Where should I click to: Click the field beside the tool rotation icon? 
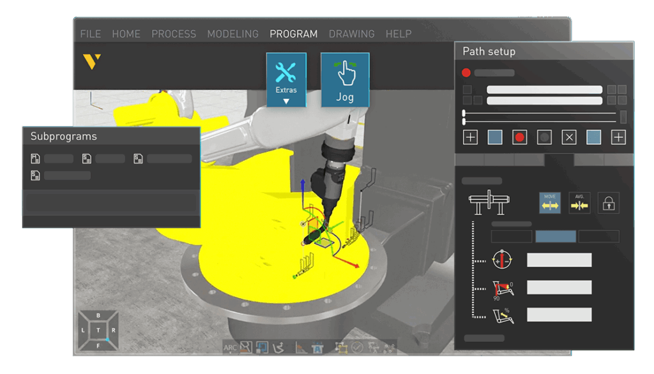point(559,260)
